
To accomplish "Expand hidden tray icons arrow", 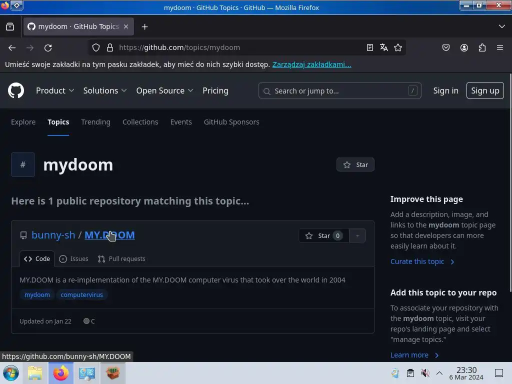I will 439,373.
